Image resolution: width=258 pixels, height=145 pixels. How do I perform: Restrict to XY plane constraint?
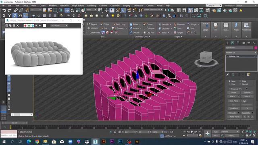(20, 16)
